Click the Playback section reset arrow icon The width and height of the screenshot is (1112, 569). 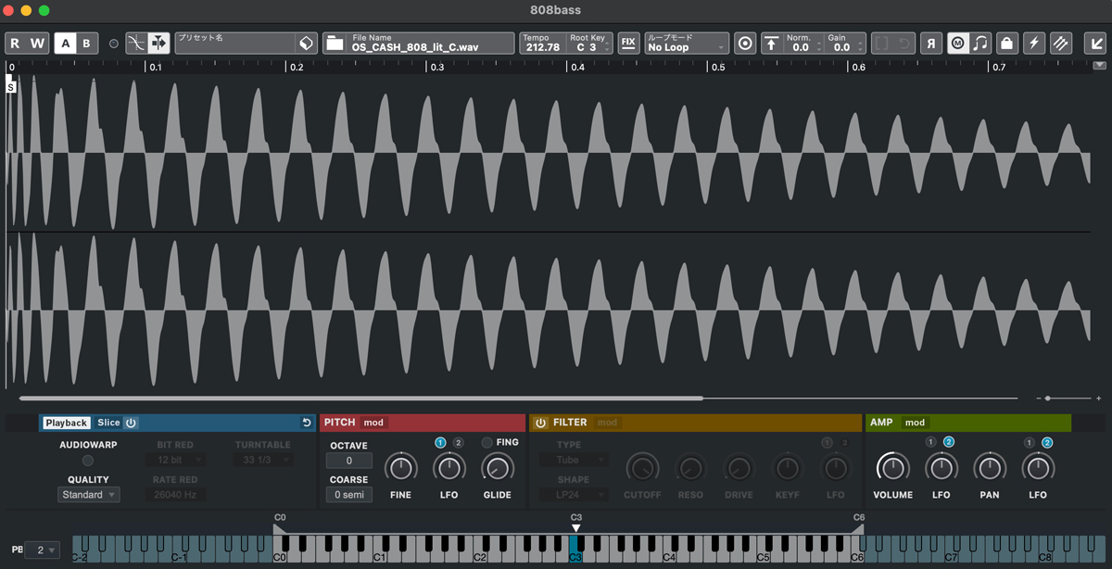click(307, 423)
